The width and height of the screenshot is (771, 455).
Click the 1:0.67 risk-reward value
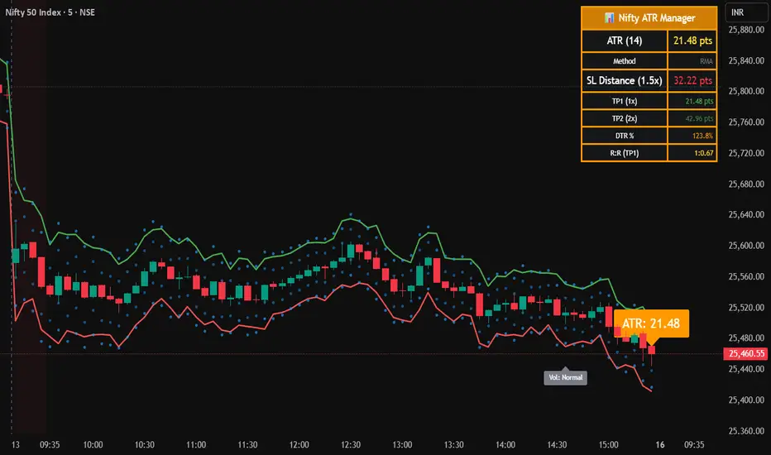tap(703, 153)
